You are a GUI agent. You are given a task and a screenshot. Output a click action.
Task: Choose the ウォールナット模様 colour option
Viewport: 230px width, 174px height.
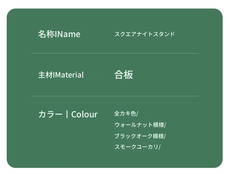tap(139, 125)
